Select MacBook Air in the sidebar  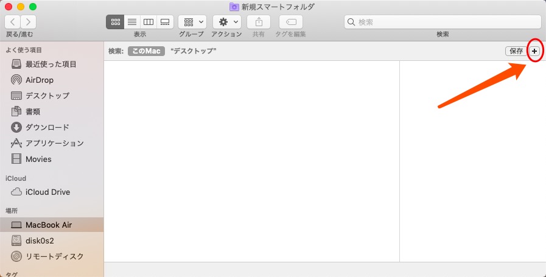(x=52, y=225)
